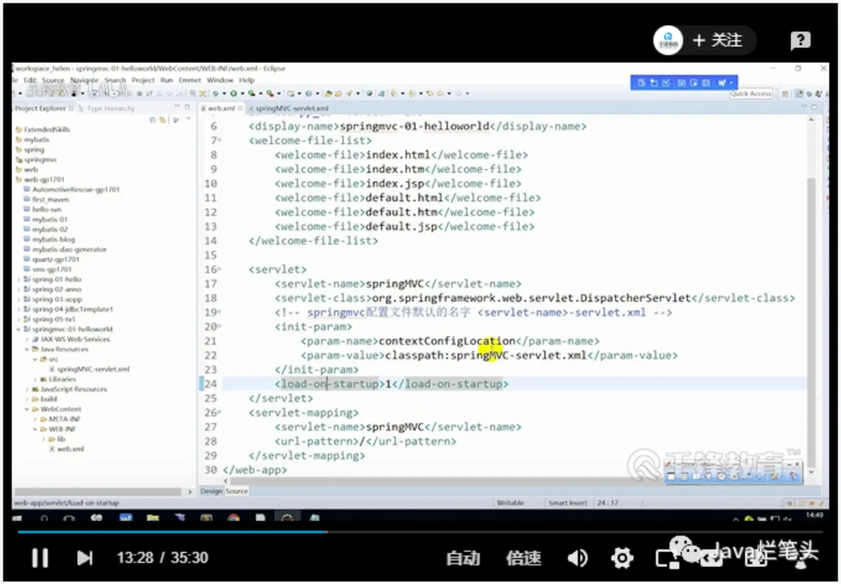Switch to the Design editor tab
Viewport: 841px width, 584px height.
211,490
